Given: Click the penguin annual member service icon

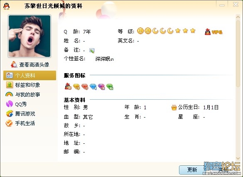Looking at the screenshot, I should (x=68, y=86).
